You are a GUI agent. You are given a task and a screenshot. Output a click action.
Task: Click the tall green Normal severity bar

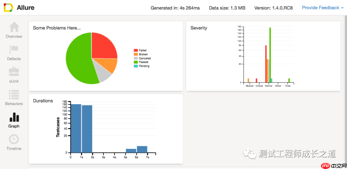click(x=270, y=55)
